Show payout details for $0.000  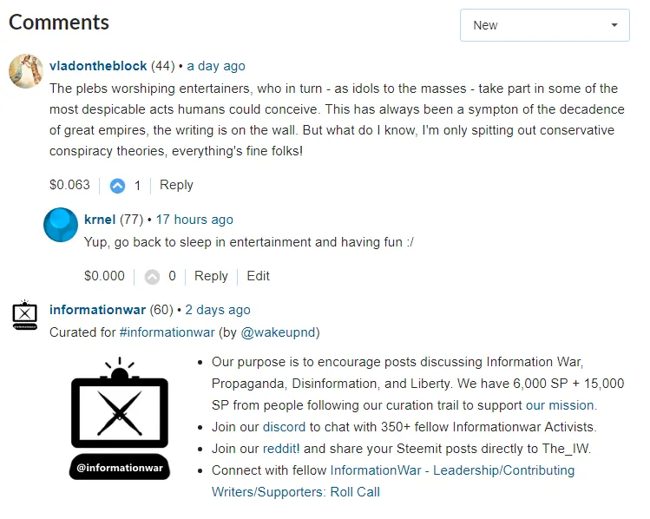click(x=104, y=276)
